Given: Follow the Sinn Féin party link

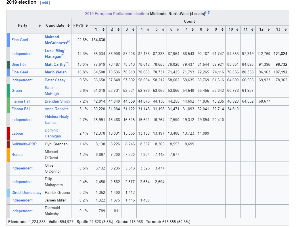Looking at the screenshot, I should (x=19, y=64).
